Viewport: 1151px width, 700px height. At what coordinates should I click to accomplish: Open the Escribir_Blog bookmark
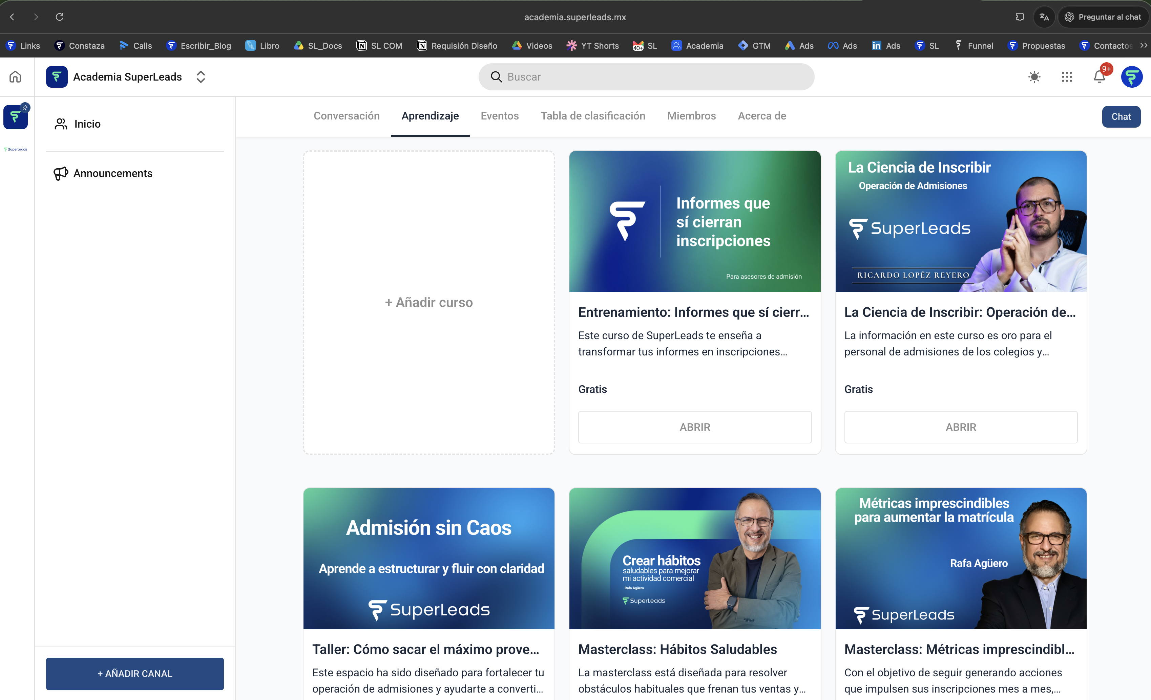198,45
